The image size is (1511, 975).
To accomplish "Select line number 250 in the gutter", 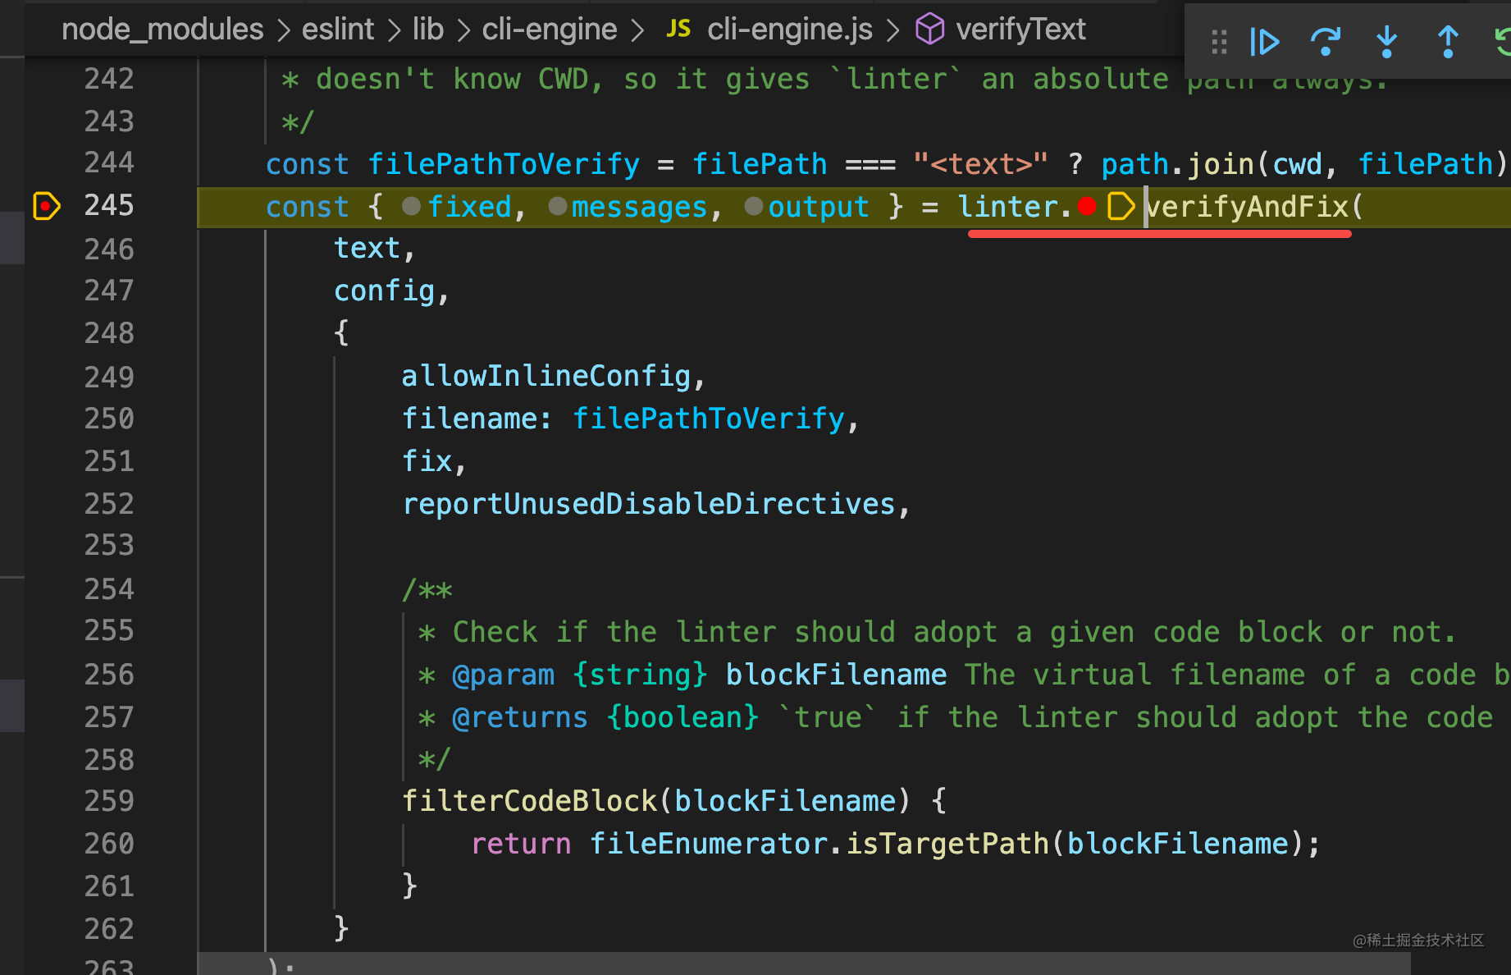I will 109,419.
